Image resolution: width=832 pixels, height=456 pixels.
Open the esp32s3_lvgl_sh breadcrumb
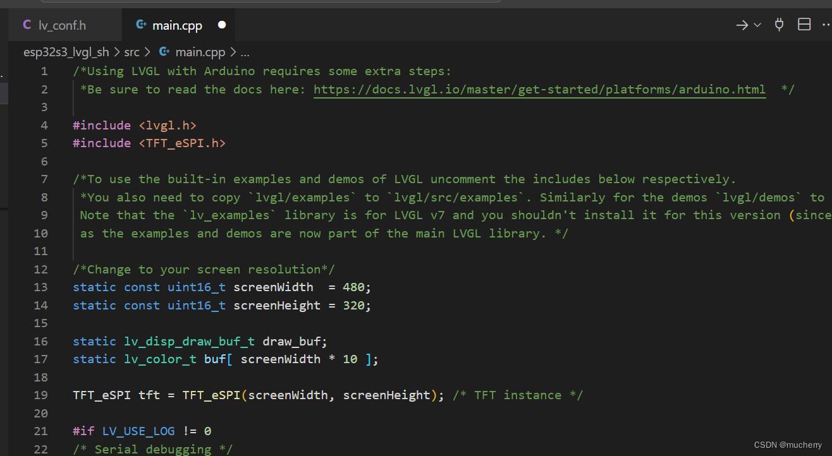tap(66, 52)
